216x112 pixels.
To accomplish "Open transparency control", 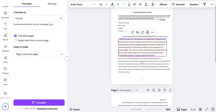I will click(x=153, y=4).
